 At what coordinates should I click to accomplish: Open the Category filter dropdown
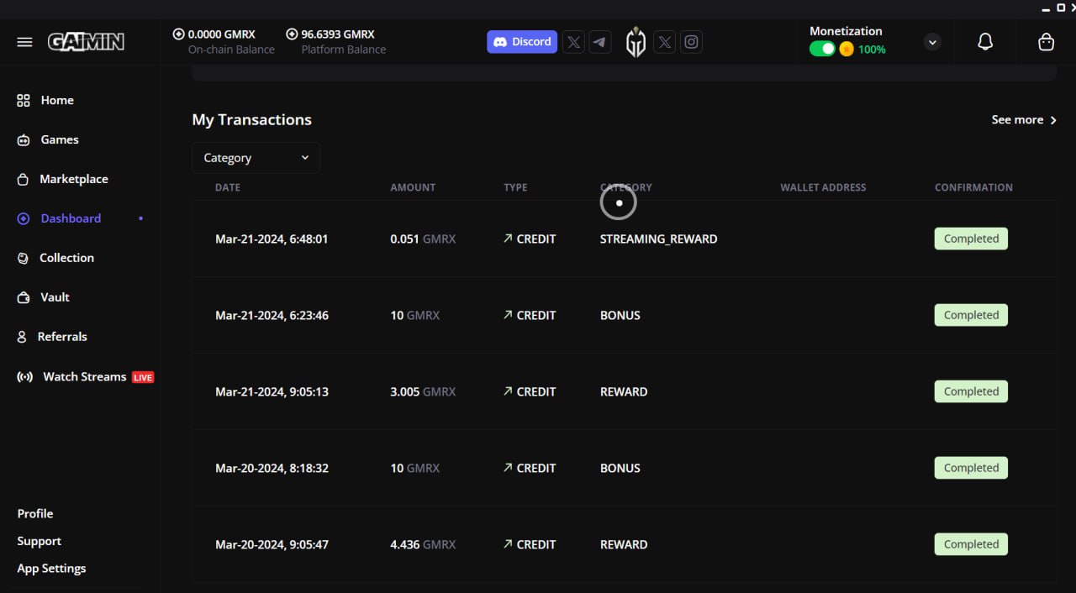coord(256,158)
